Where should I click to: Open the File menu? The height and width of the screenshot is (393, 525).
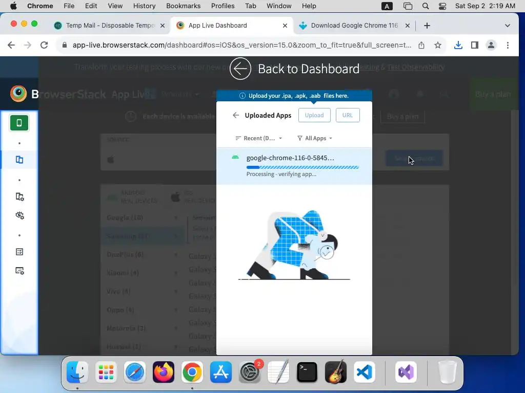[69, 6]
